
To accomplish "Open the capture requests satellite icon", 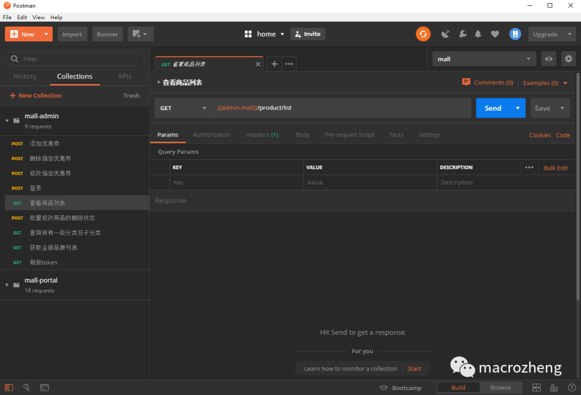I will click(x=445, y=34).
